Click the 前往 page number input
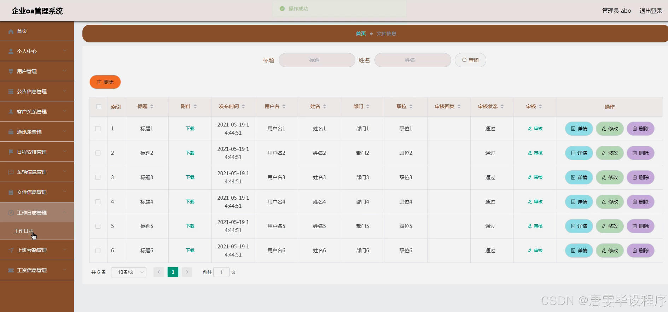The width and height of the screenshot is (668, 312). tap(221, 272)
